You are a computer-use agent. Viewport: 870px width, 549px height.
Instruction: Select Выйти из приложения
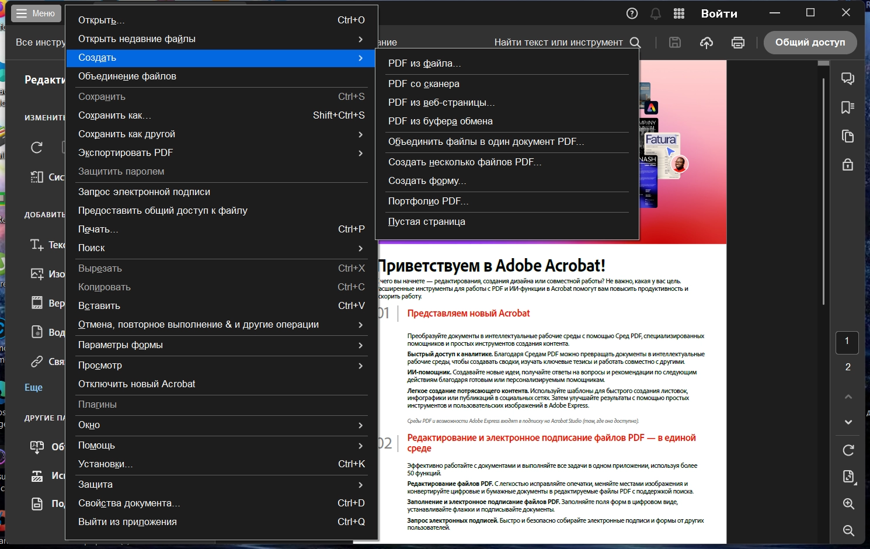[x=221, y=522]
